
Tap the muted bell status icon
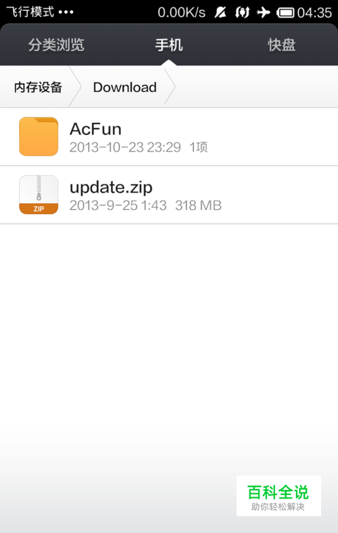click(220, 13)
